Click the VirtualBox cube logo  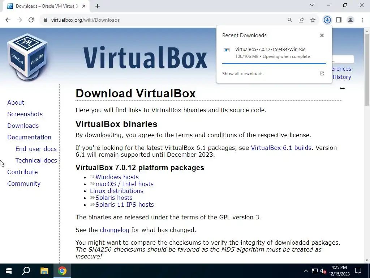point(27,57)
